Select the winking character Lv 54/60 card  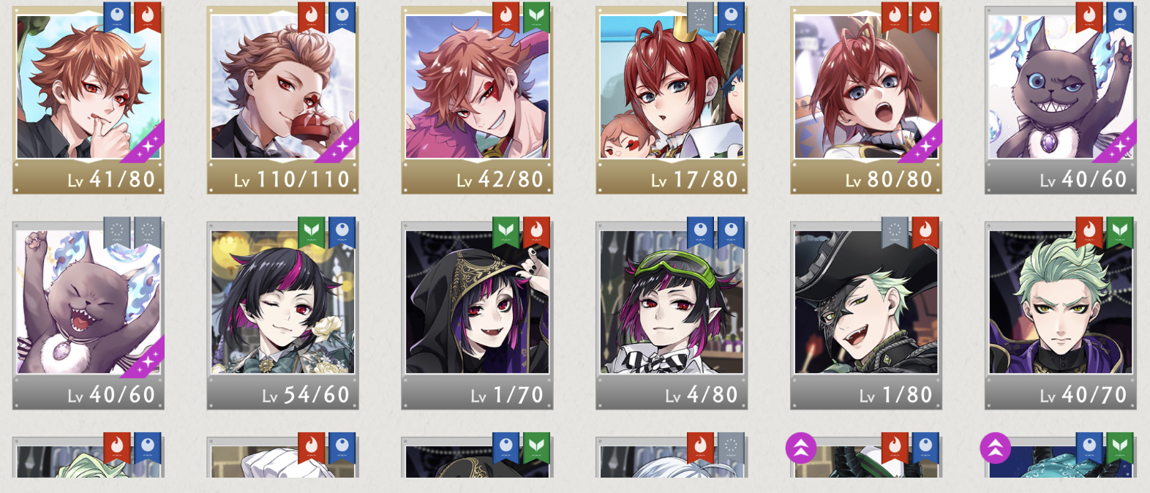point(282,316)
